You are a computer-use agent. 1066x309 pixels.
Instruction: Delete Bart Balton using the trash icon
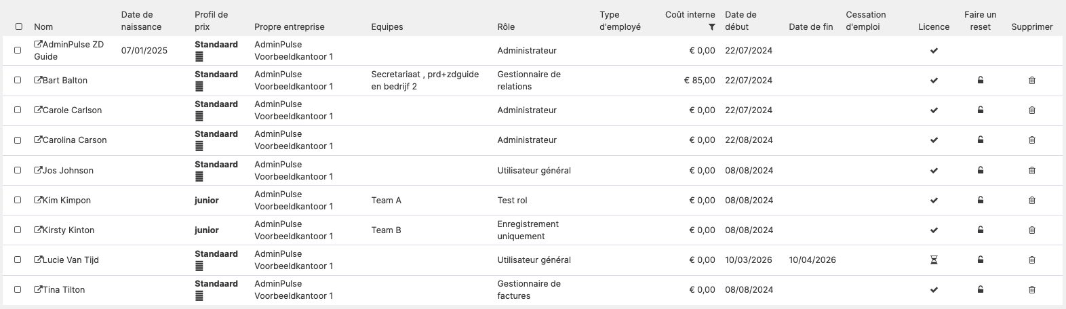tap(1032, 80)
